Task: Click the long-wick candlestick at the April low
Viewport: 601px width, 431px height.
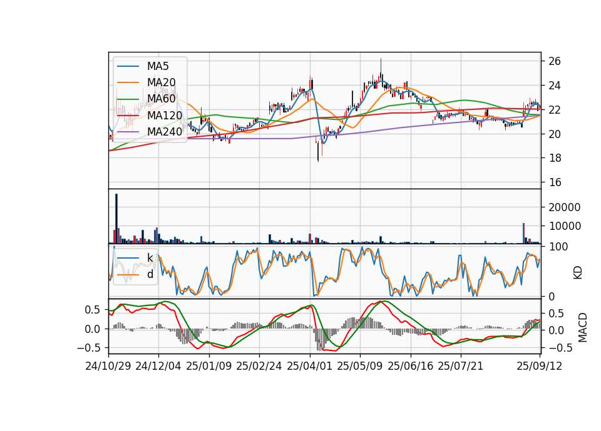Action: [318, 151]
